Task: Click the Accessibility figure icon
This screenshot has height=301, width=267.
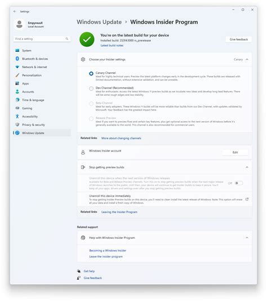Action: (x=17, y=116)
